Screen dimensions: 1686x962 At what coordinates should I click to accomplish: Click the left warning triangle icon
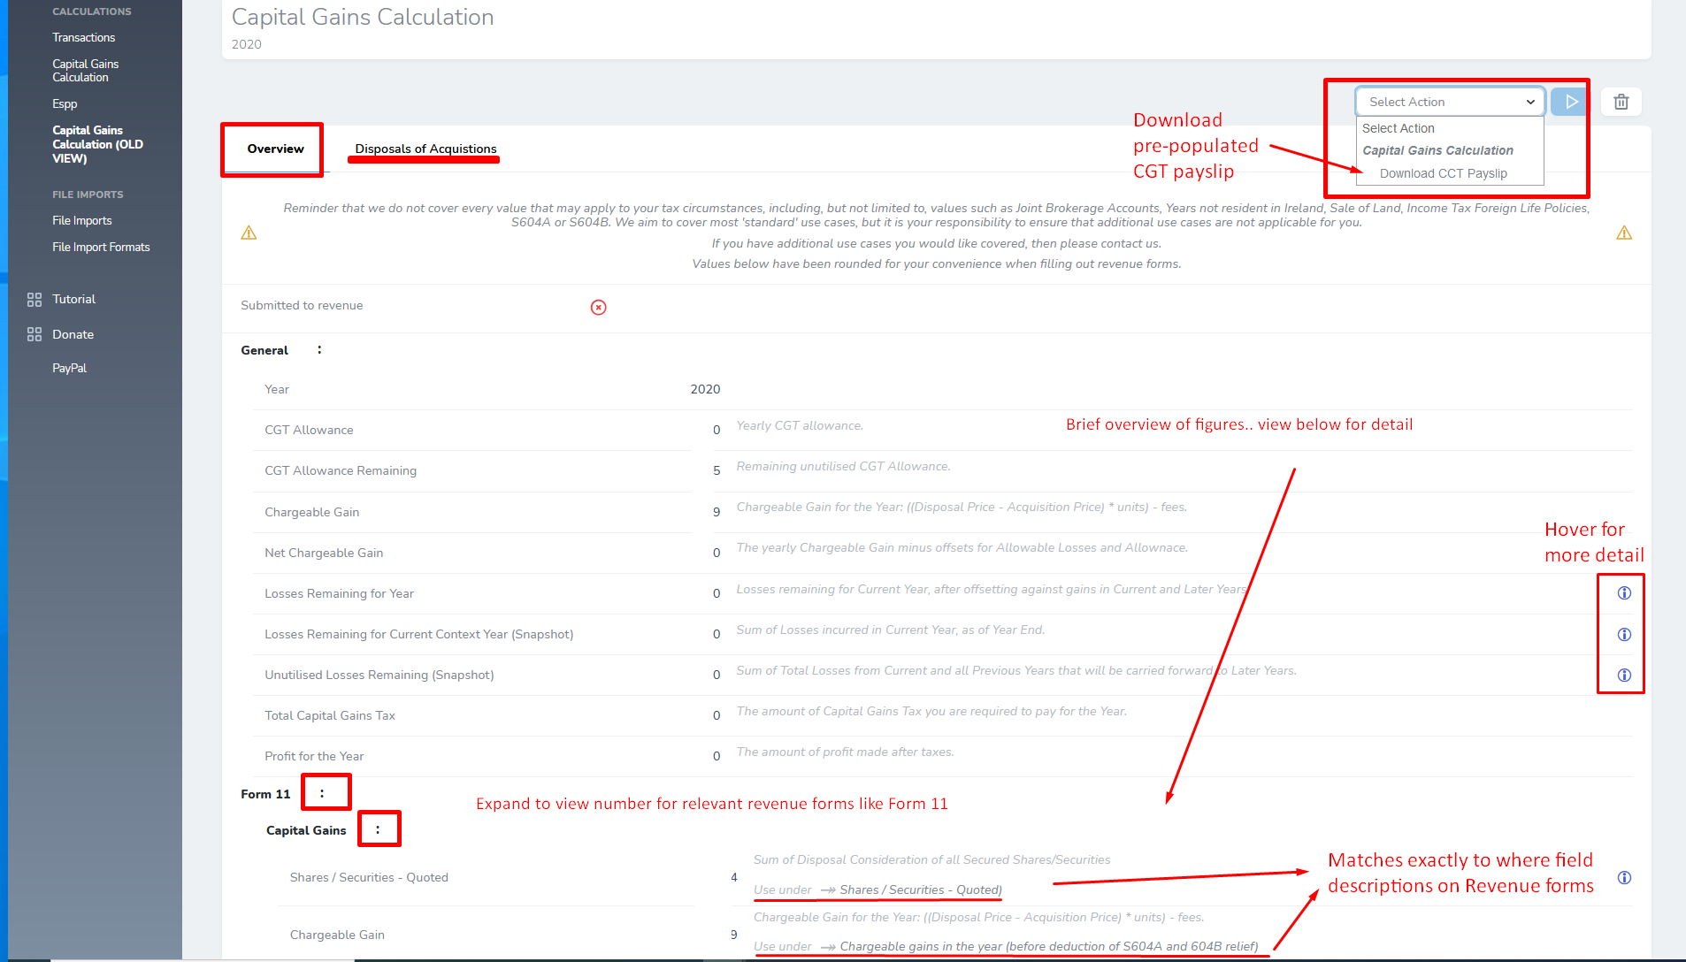(x=249, y=233)
